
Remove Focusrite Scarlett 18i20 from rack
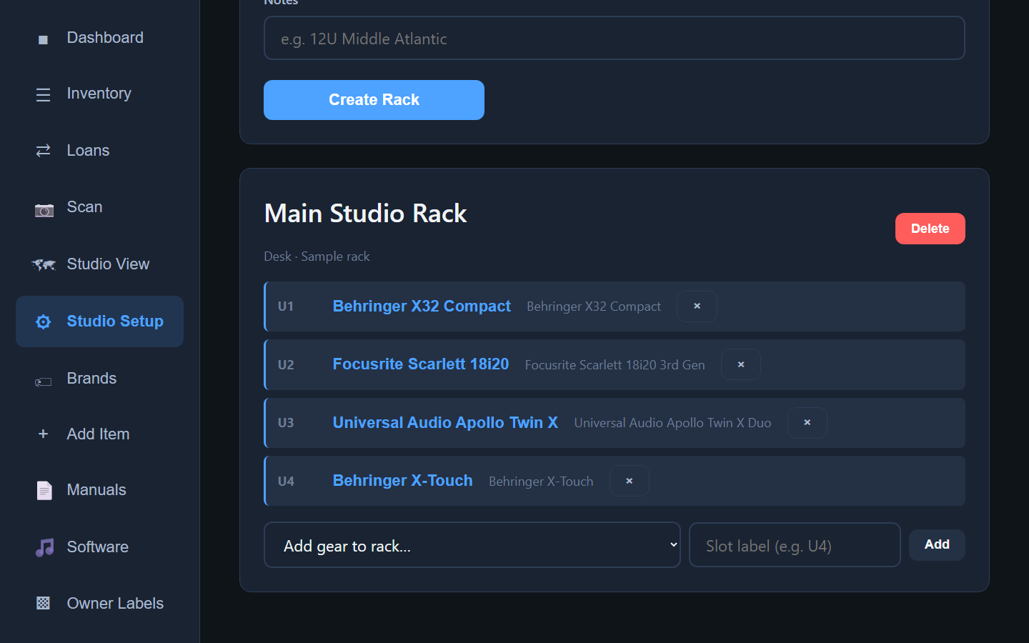(741, 364)
